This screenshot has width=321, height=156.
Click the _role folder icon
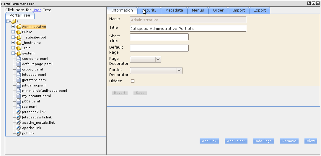pos(19,48)
